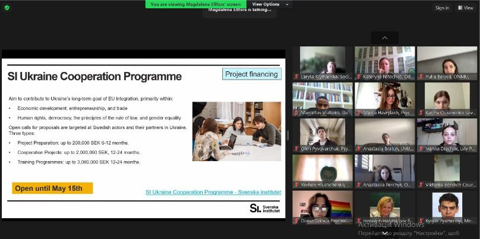The height and width of the screenshot is (239, 480).
Task: Click Anastasiia Perchyk's muted microphone icon
Action: [x=358, y=185]
